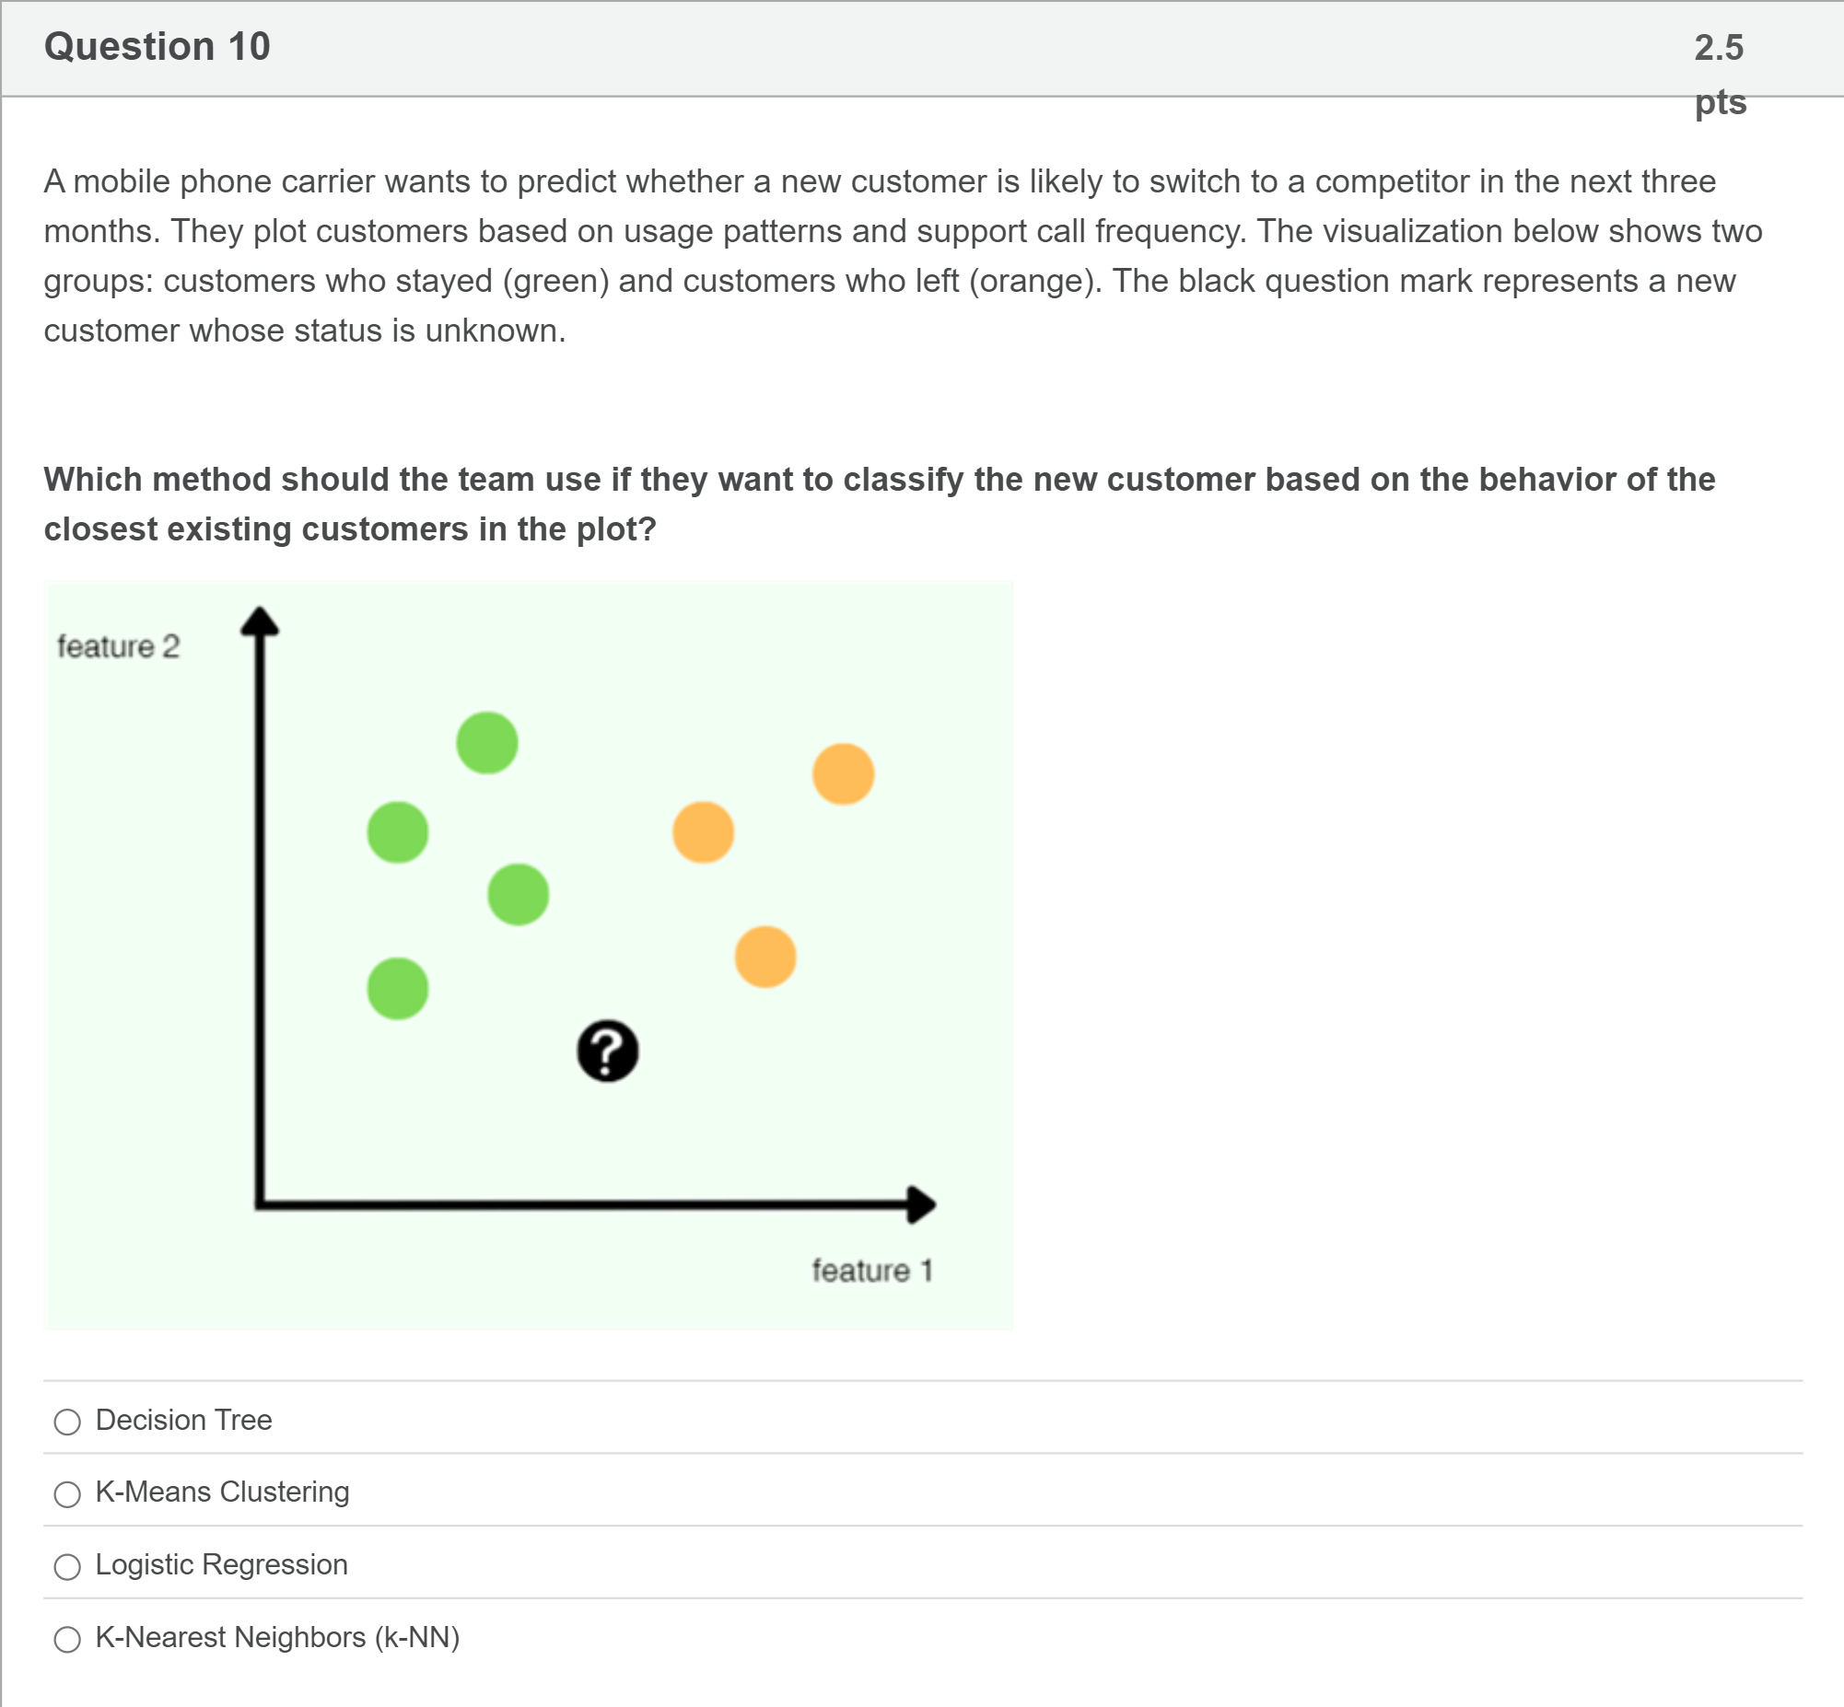Click the Question 10 heading
The width and height of the screenshot is (1844, 1707).
[158, 46]
